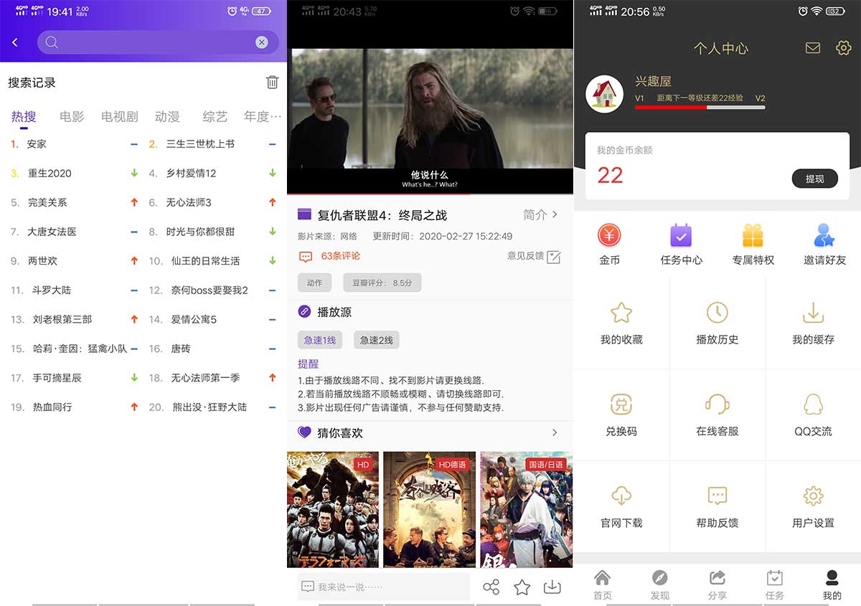The image size is (861, 606).
Task: Open 在线客服 headset icon
Action: (x=717, y=404)
